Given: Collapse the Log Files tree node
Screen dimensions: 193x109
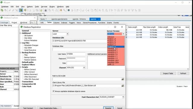Looking at the screenshot, I should click(21, 43).
